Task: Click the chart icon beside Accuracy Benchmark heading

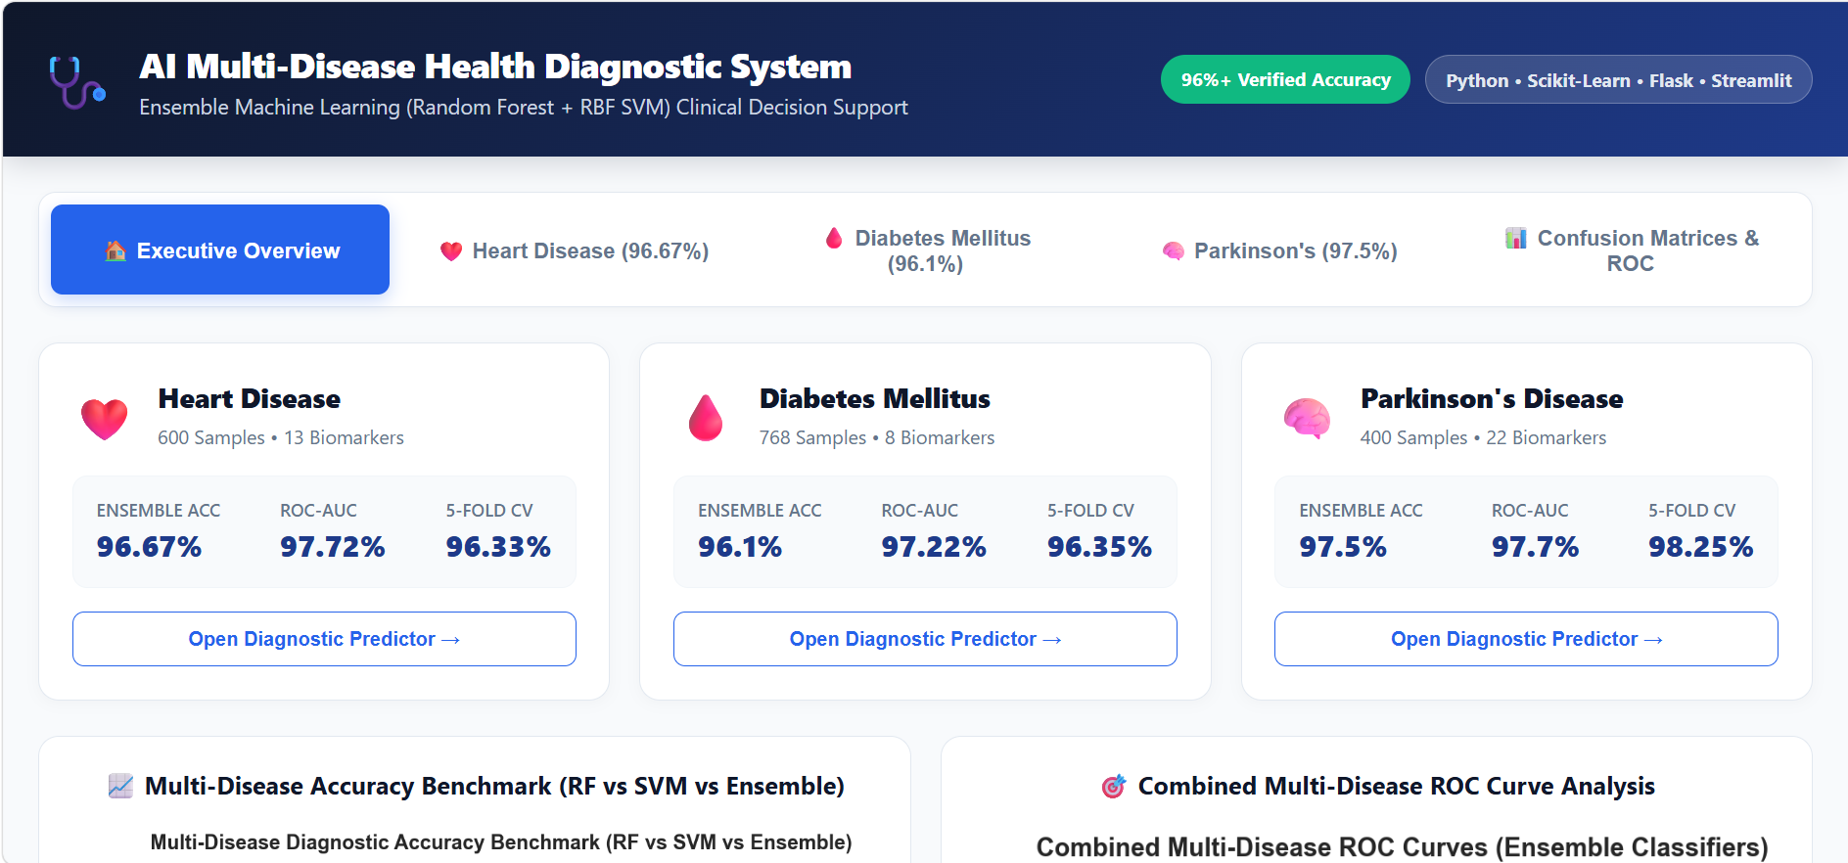Action: tap(120, 786)
